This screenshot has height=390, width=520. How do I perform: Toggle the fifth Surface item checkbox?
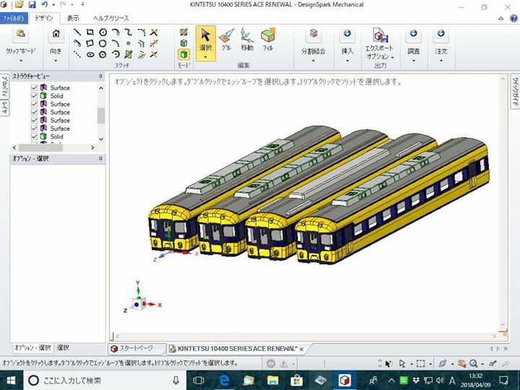(x=34, y=129)
